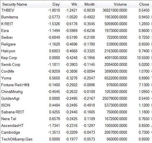Click the Volume column header
Viewport: 152px width, 143px height.
coord(112,4)
